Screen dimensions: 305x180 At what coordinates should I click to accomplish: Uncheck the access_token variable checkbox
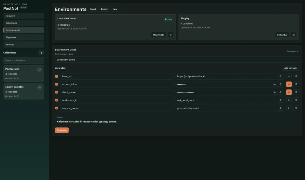tap(57, 84)
